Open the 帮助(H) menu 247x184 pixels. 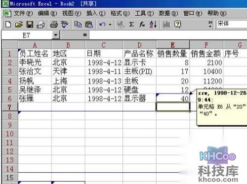(x=217, y=13)
